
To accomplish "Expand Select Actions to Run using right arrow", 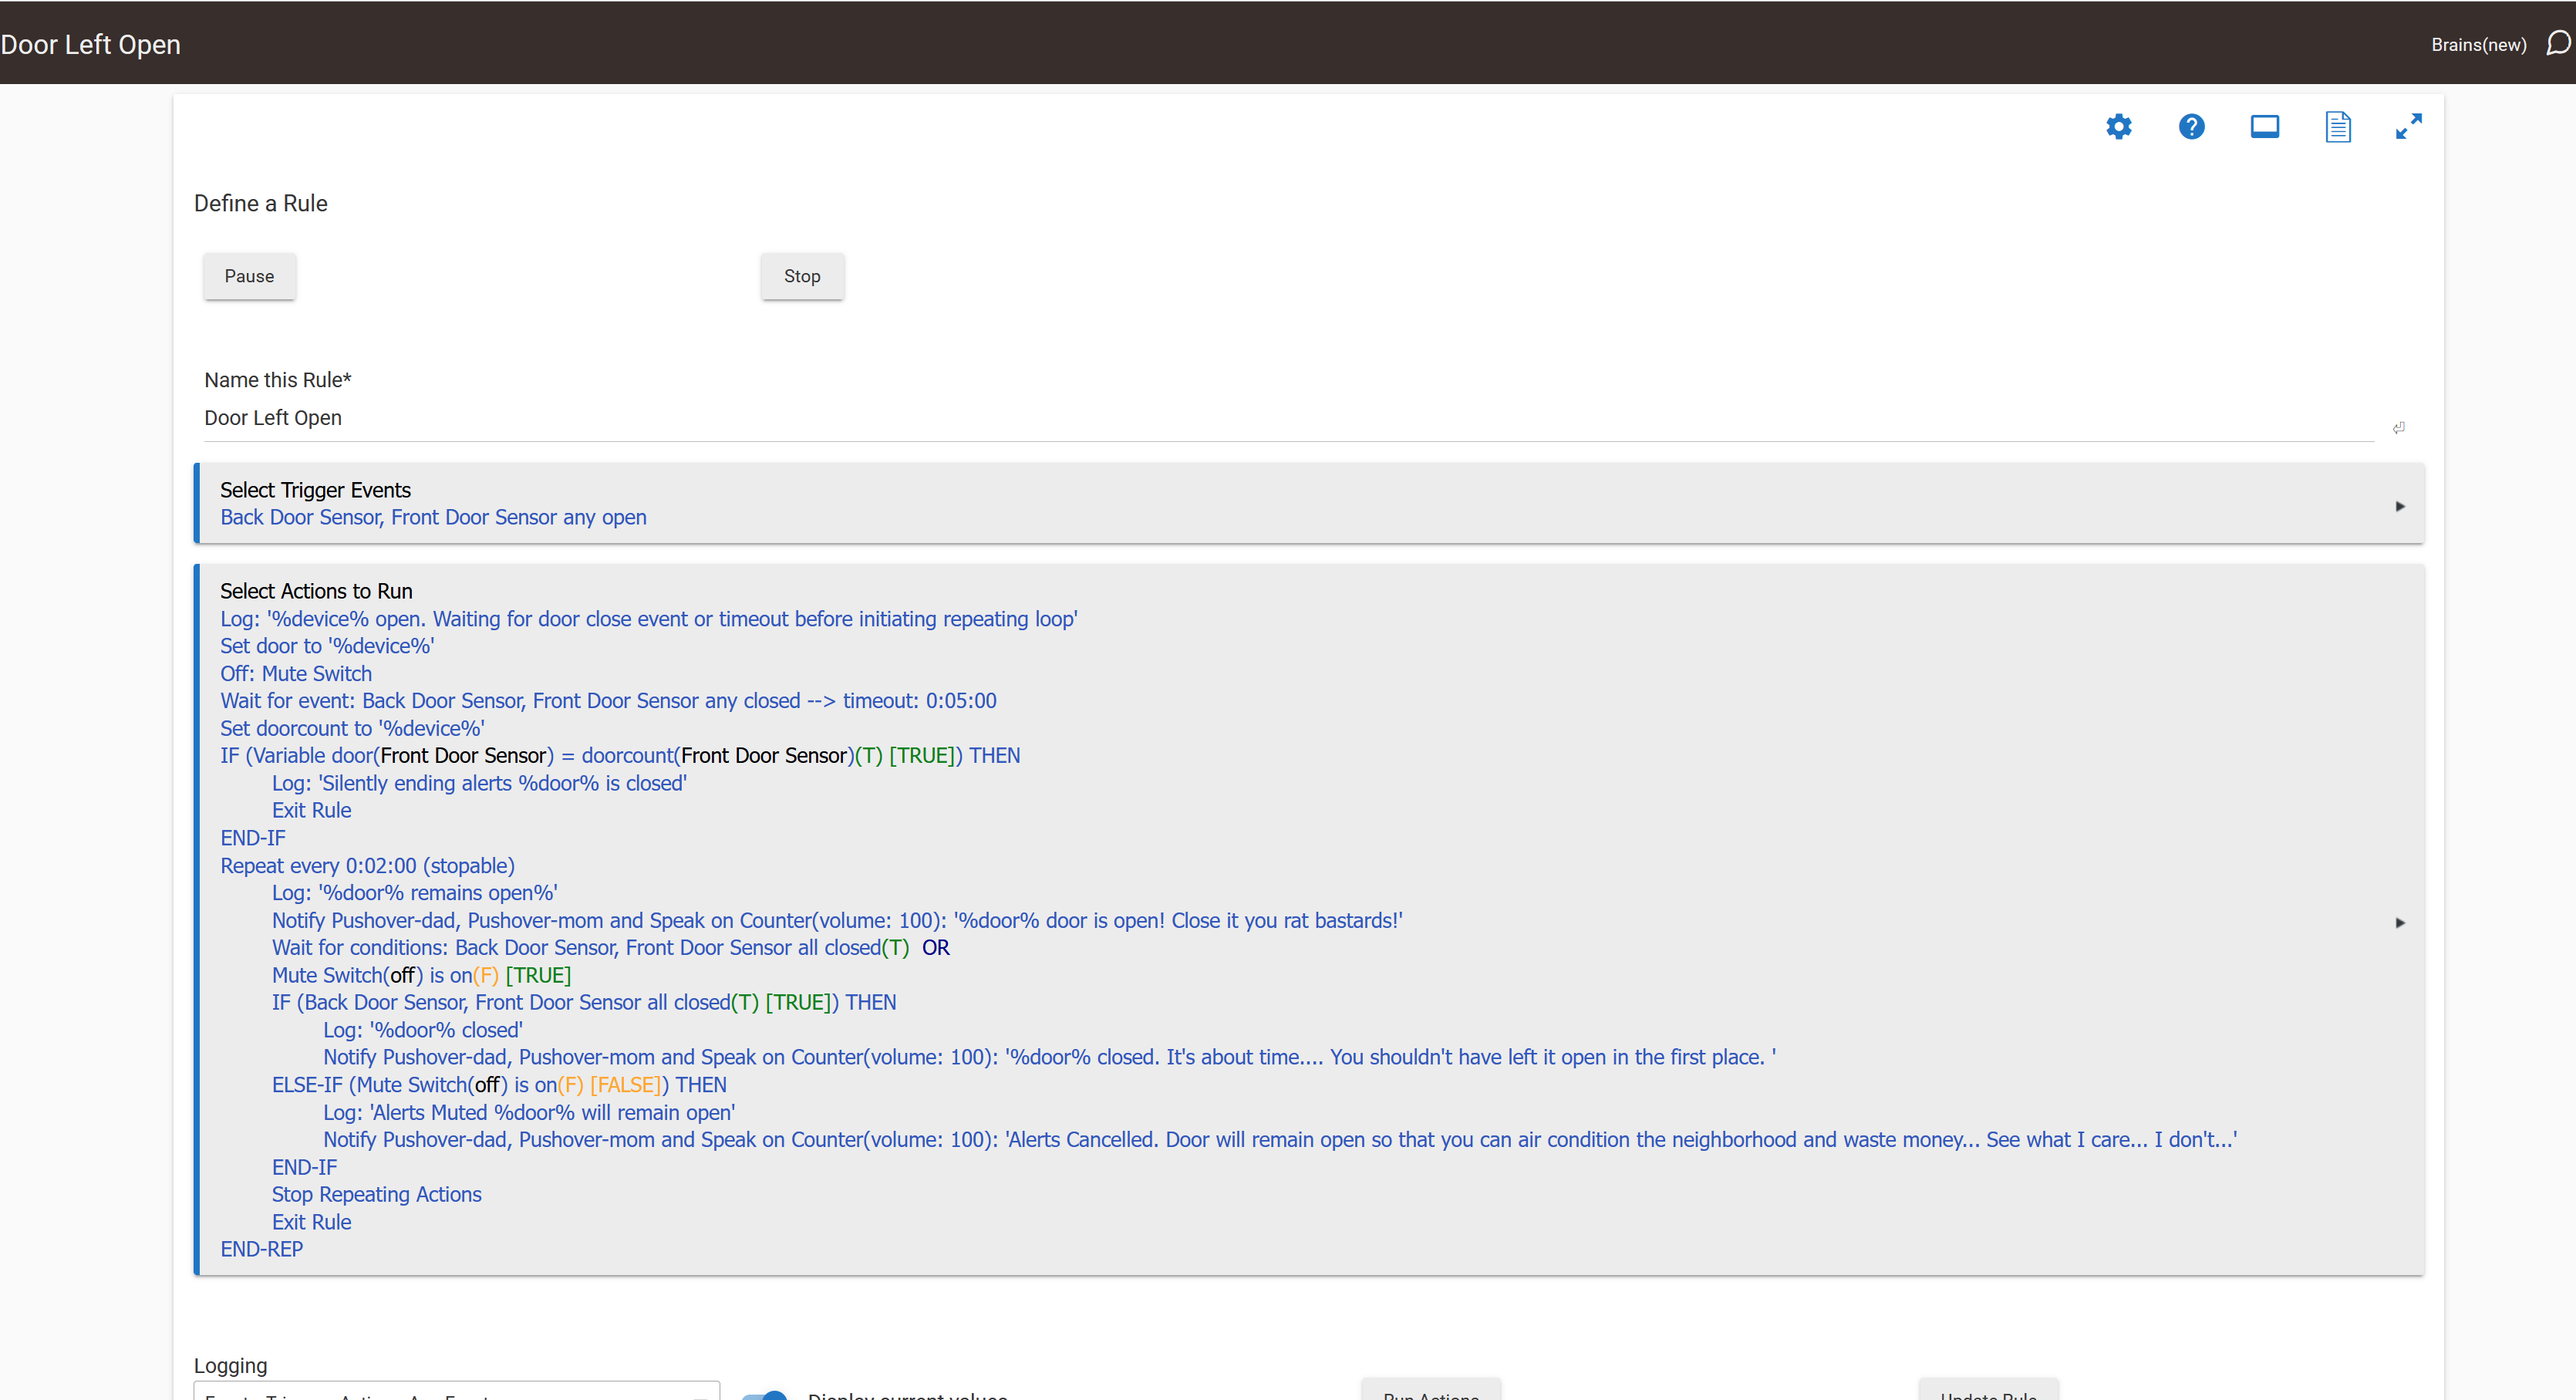I will coord(2399,922).
